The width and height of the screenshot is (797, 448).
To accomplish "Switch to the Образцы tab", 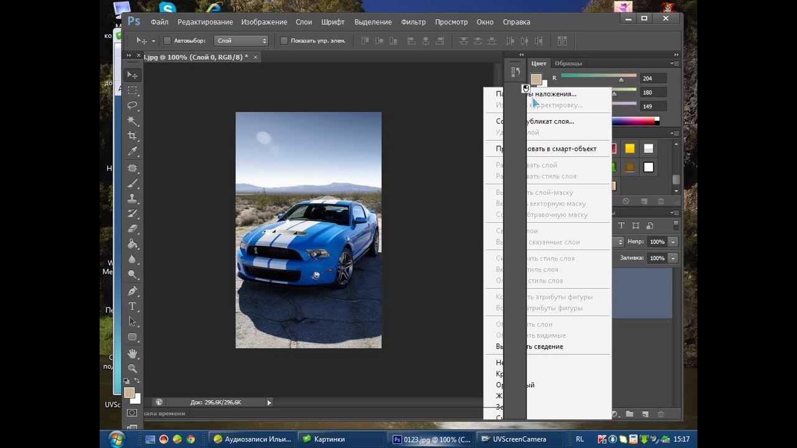I will tap(568, 63).
